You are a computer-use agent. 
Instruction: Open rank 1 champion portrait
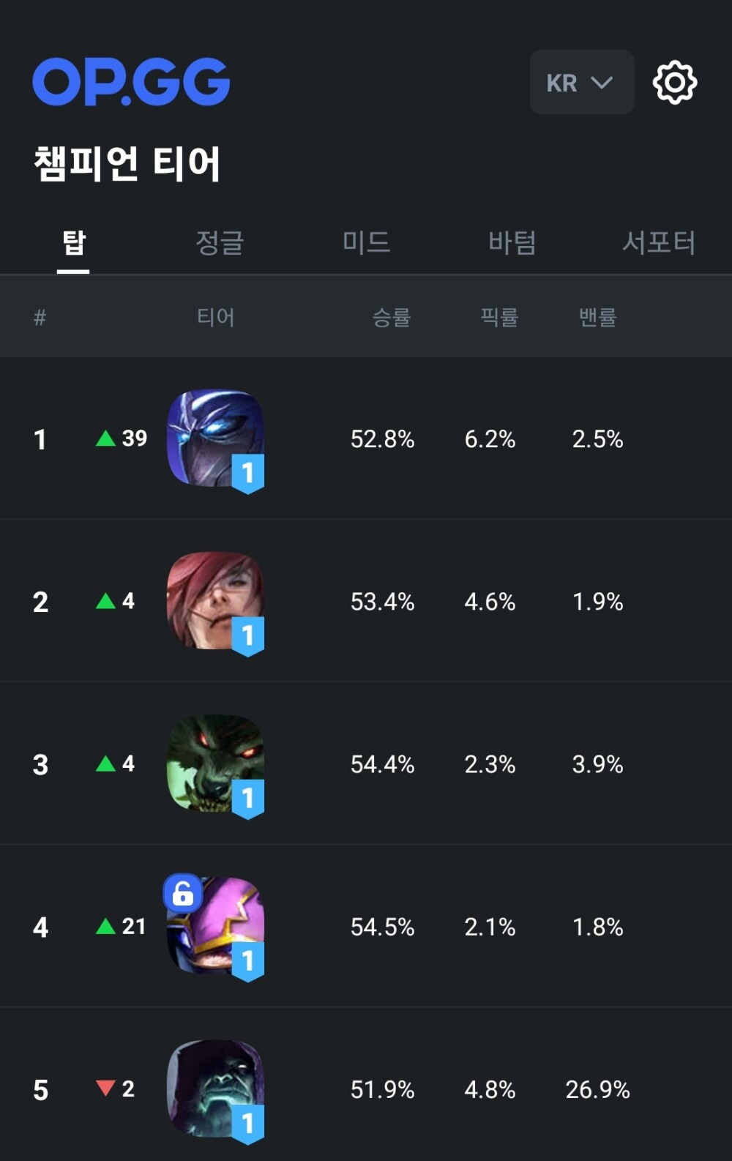coord(214,438)
